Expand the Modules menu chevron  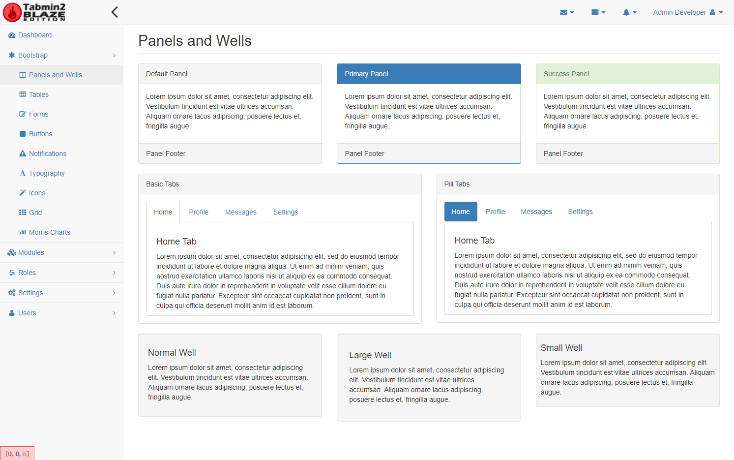(x=114, y=252)
